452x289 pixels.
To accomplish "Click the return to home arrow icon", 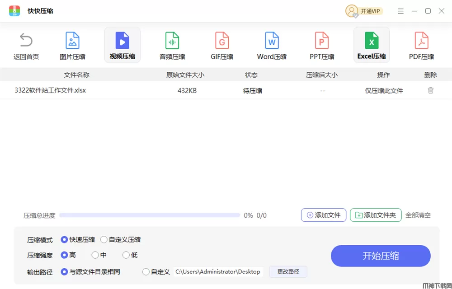I will coord(26,41).
